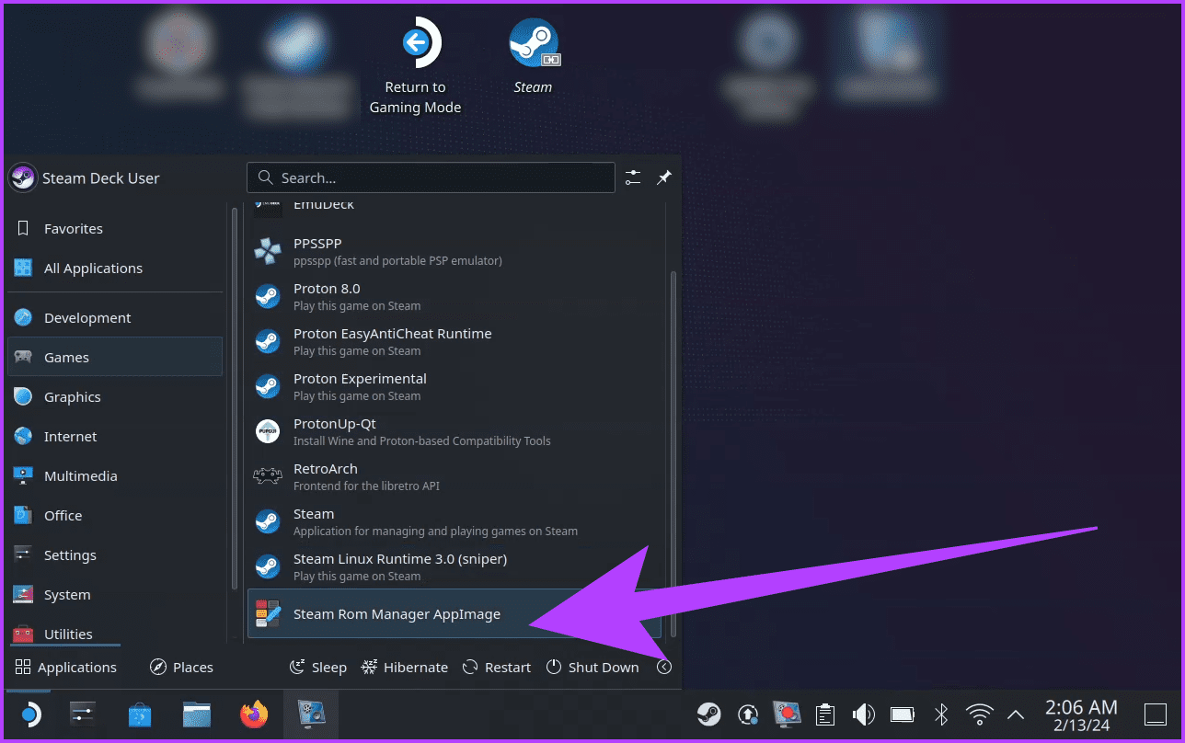Image resolution: width=1185 pixels, height=743 pixels.
Task: Expand hidden system tray icons
Action: [x=1015, y=714]
